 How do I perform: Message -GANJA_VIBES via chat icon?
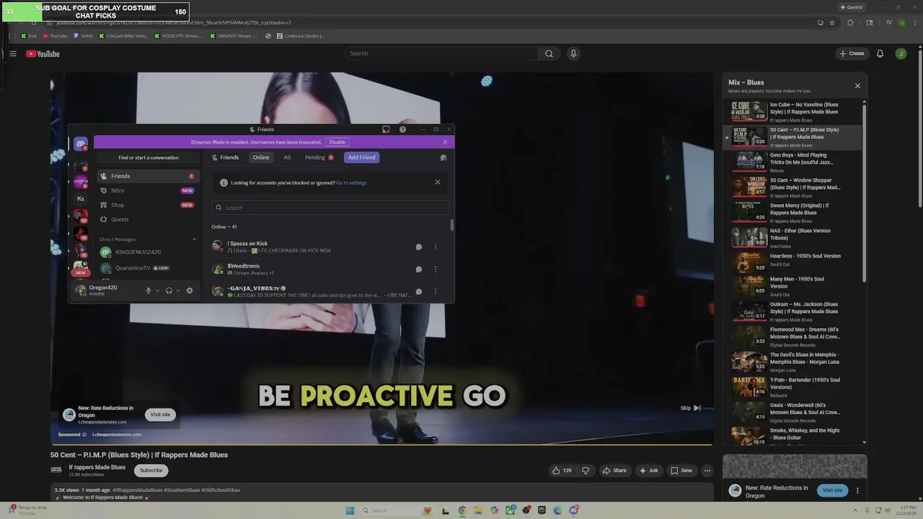pyautogui.click(x=418, y=291)
